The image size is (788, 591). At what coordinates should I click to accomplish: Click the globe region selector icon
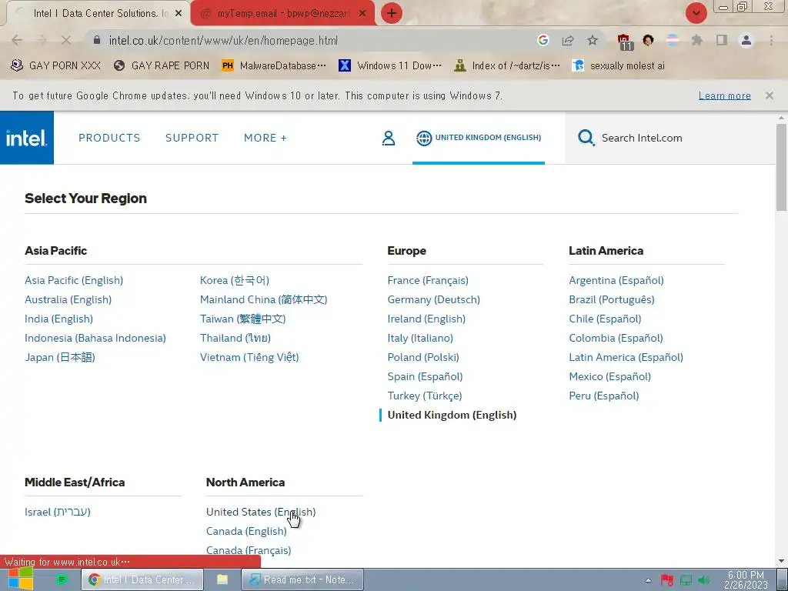424,138
